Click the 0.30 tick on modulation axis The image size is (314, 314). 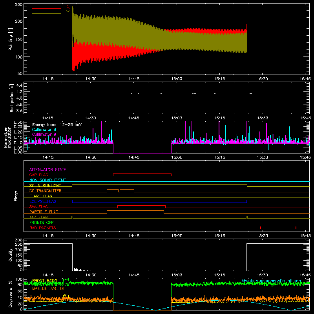point(18,122)
